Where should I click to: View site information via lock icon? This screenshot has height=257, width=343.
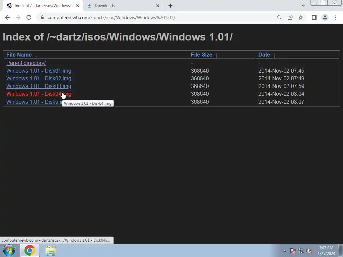42,17
